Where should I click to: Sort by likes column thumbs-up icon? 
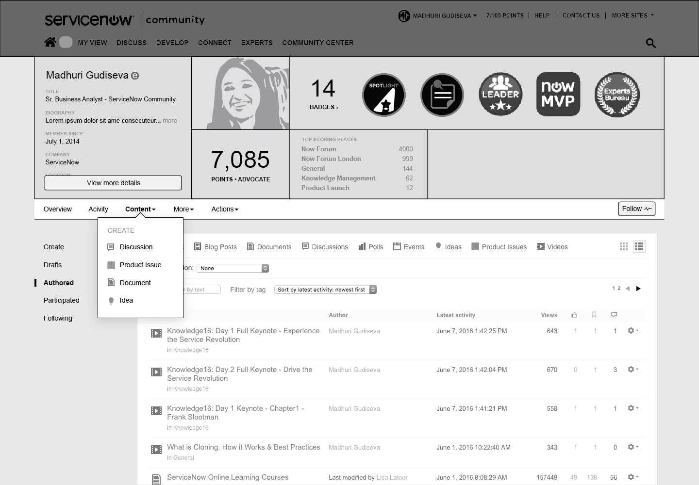(x=575, y=315)
